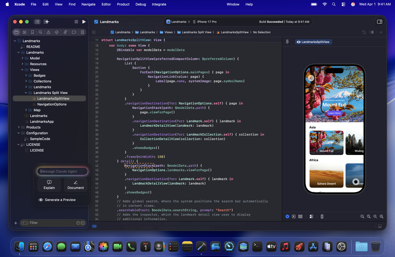Image resolution: width=395 pixels, height=257 pixels.
Task: Click the Run play button in toolbar
Action: [x=84, y=22]
